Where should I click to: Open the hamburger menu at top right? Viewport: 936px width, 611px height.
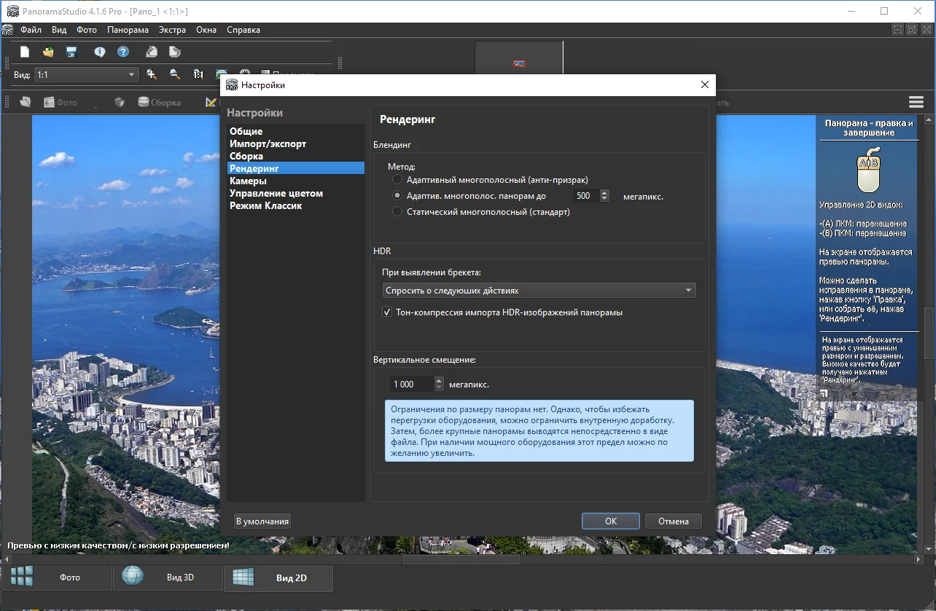click(x=916, y=103)
